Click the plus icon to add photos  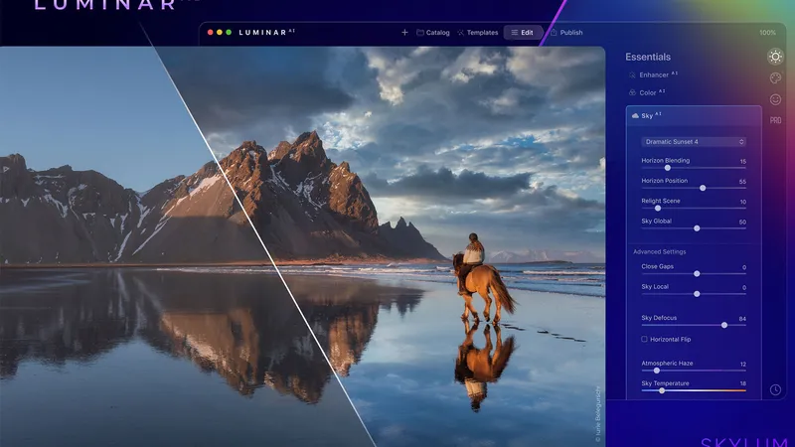click(404, 32)
